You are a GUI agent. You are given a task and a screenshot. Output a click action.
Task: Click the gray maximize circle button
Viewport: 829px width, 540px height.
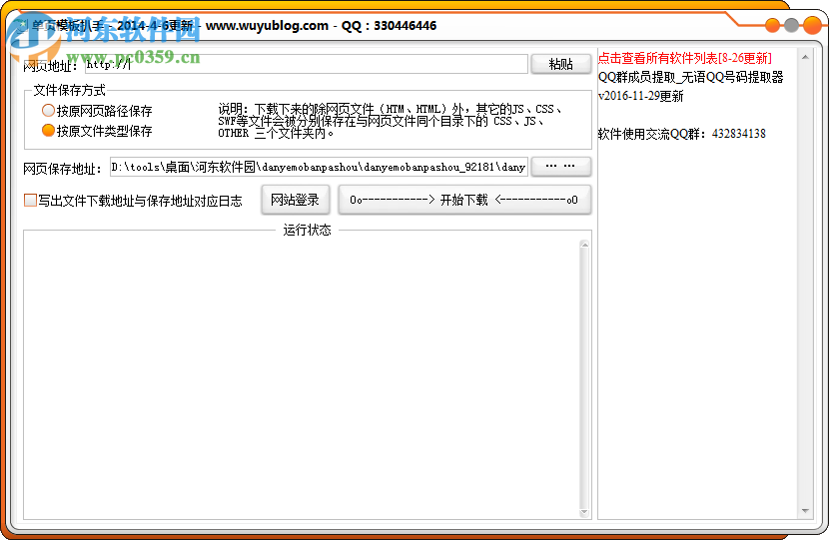(791, 25)
